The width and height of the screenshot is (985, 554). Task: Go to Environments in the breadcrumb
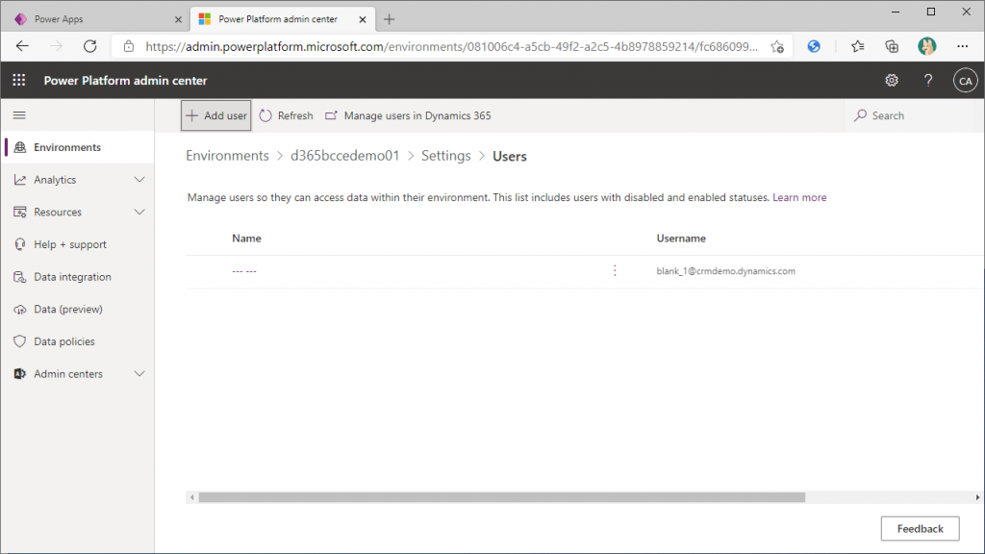(227, 156)
